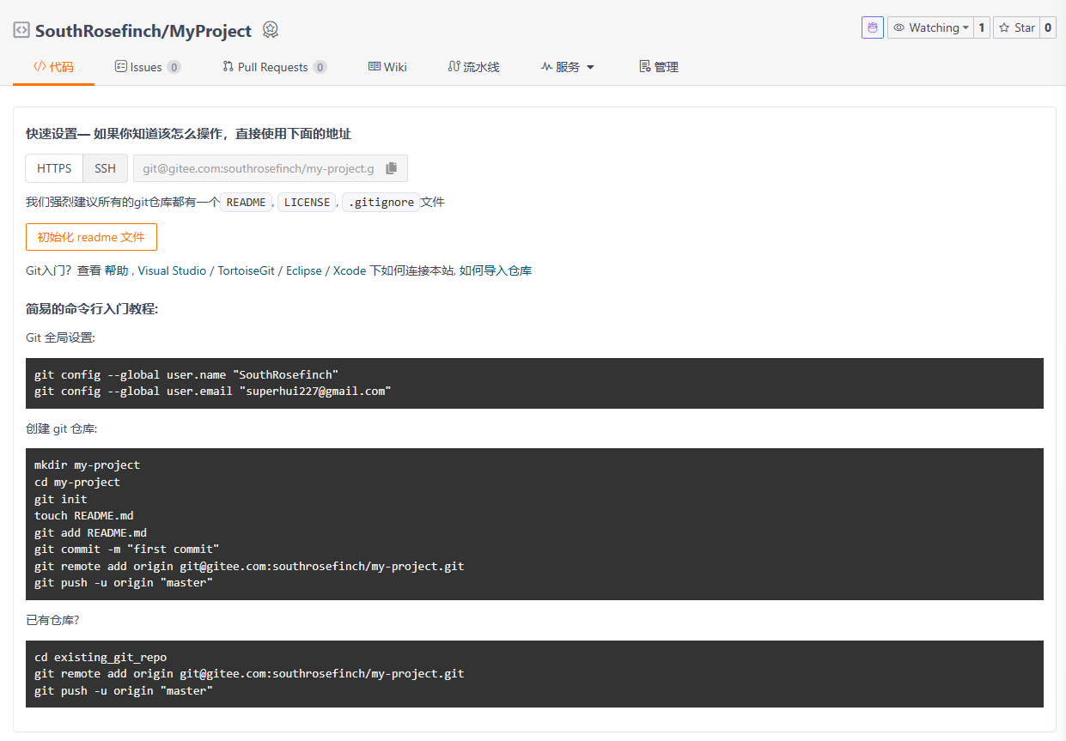The height and width of the screenshot is (741, 1066).
Task: Click the purple Gitee feature icon button
Action: point(873,27)
